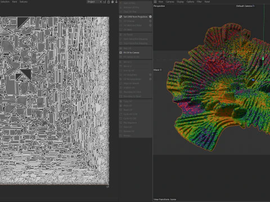Open the viewport Panel menu
The image size is (270, 202).
(207, 2)
